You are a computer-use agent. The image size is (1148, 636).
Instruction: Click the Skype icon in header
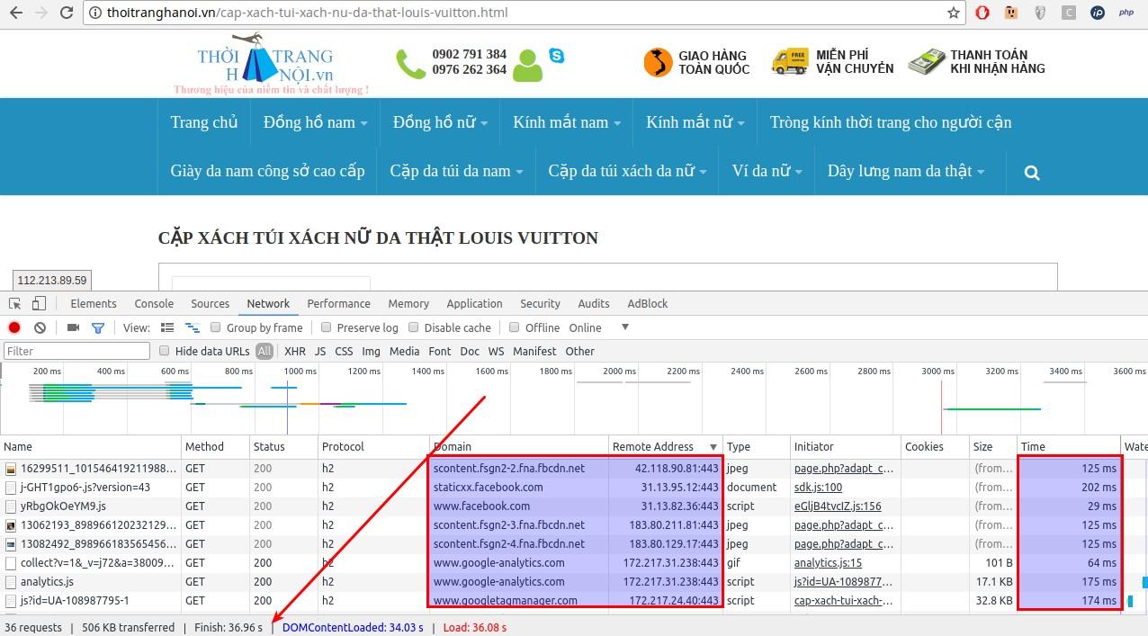point(557,56)
